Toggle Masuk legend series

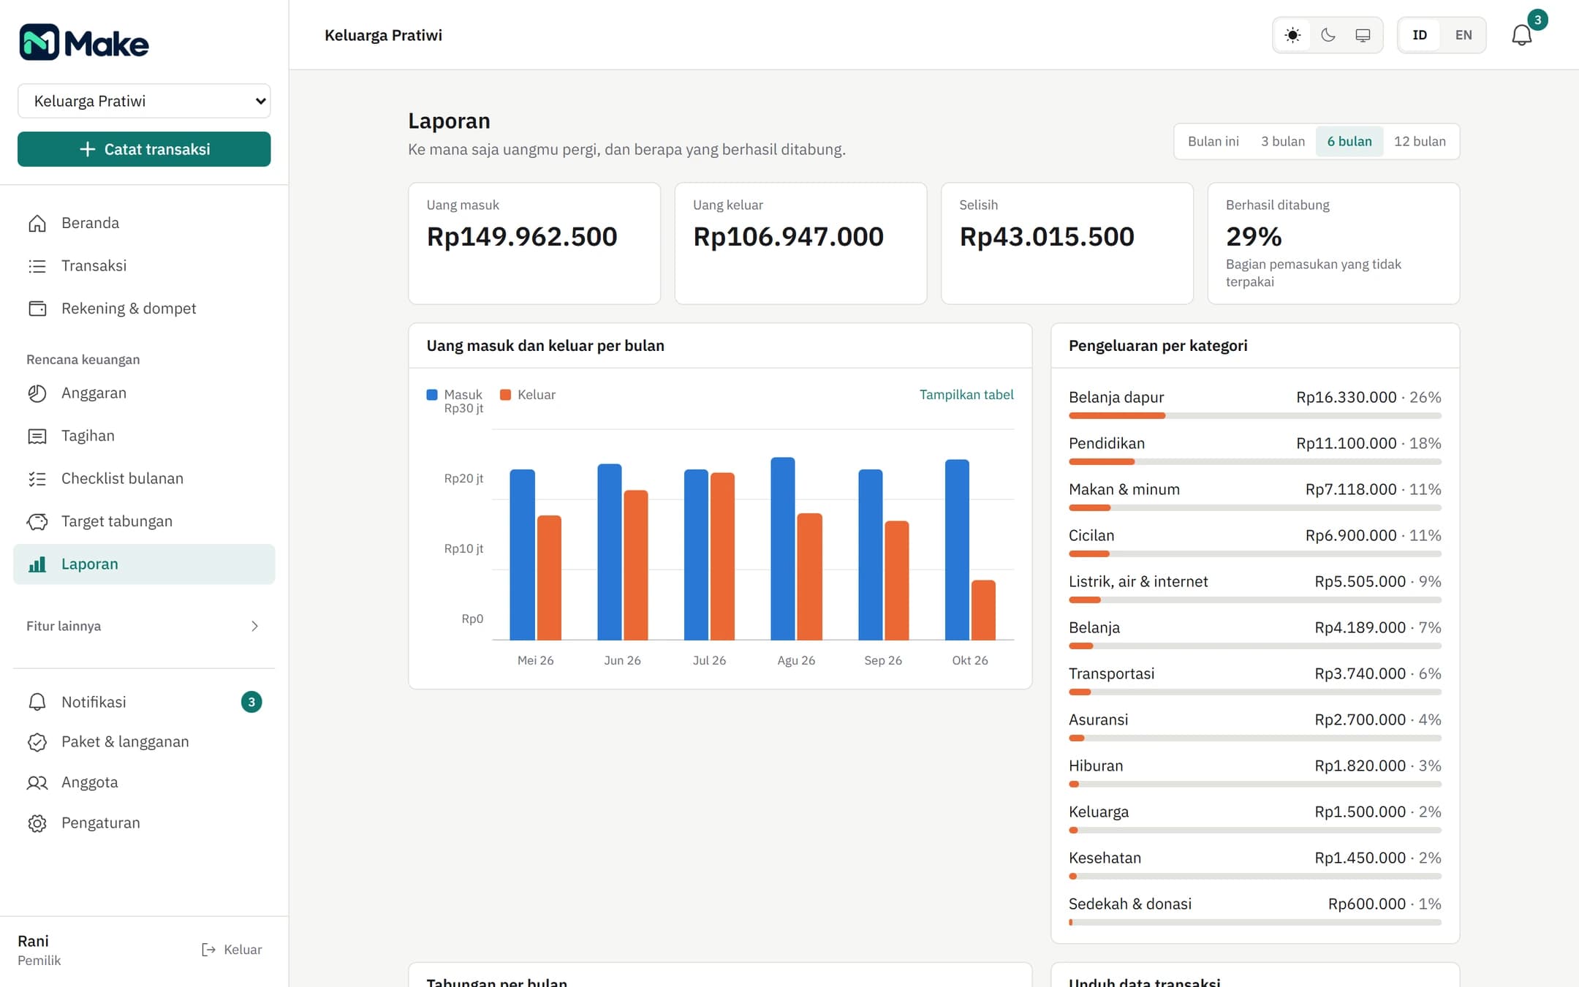coord(454,395)
